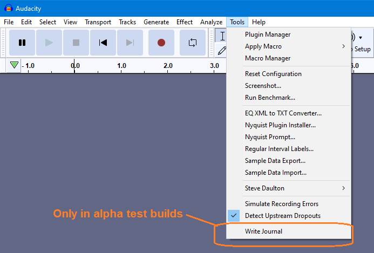Launch Nyquist Plugin Installer...

289,125
